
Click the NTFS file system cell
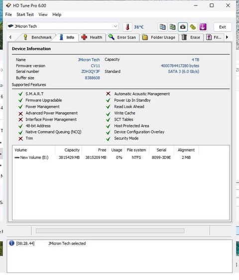(x=136, y=157)
